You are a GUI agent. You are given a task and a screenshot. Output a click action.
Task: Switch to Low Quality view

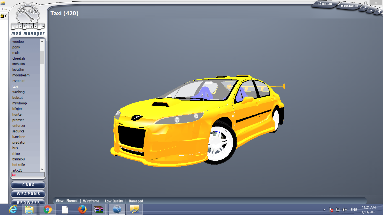(x=114, y=201)
